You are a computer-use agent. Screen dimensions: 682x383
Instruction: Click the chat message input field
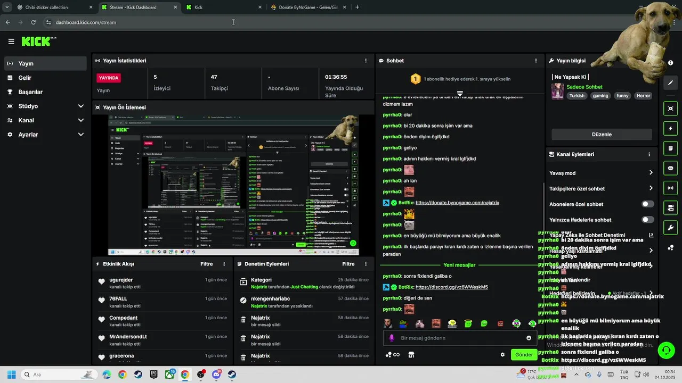pos(460,338)
